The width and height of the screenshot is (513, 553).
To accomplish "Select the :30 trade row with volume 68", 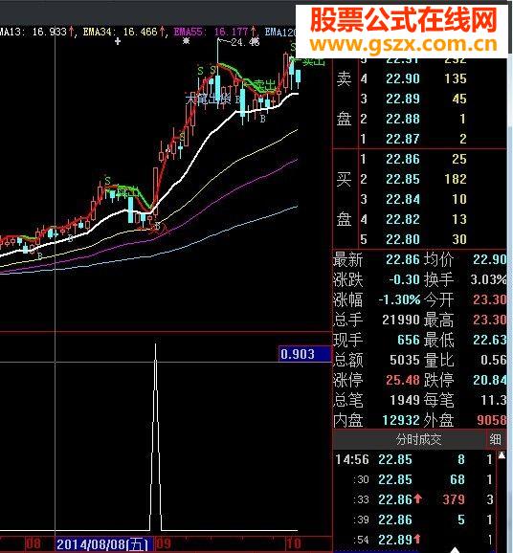I will (x=414, y=479).
